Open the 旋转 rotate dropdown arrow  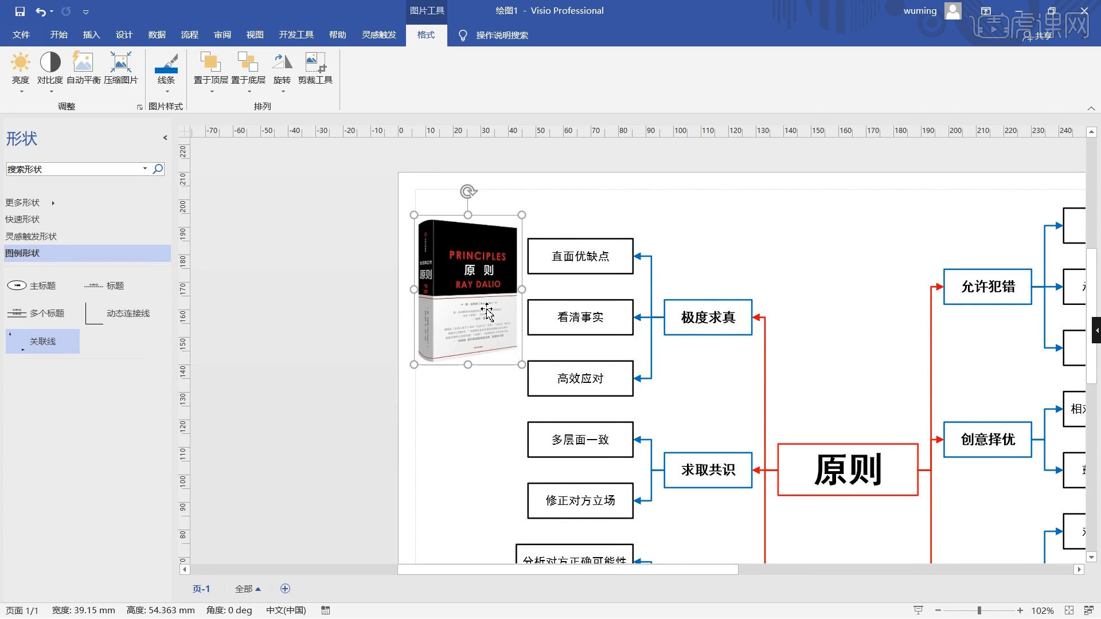pos(282,92)
